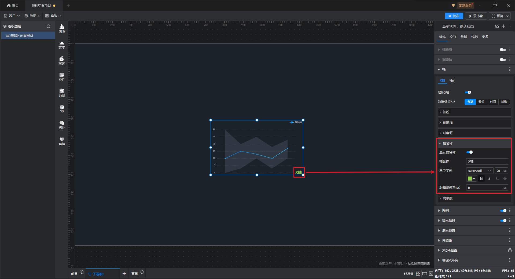Expand the 网格线 subsection
Viewport: 515px width, 279px height.
tap(474, 198)
